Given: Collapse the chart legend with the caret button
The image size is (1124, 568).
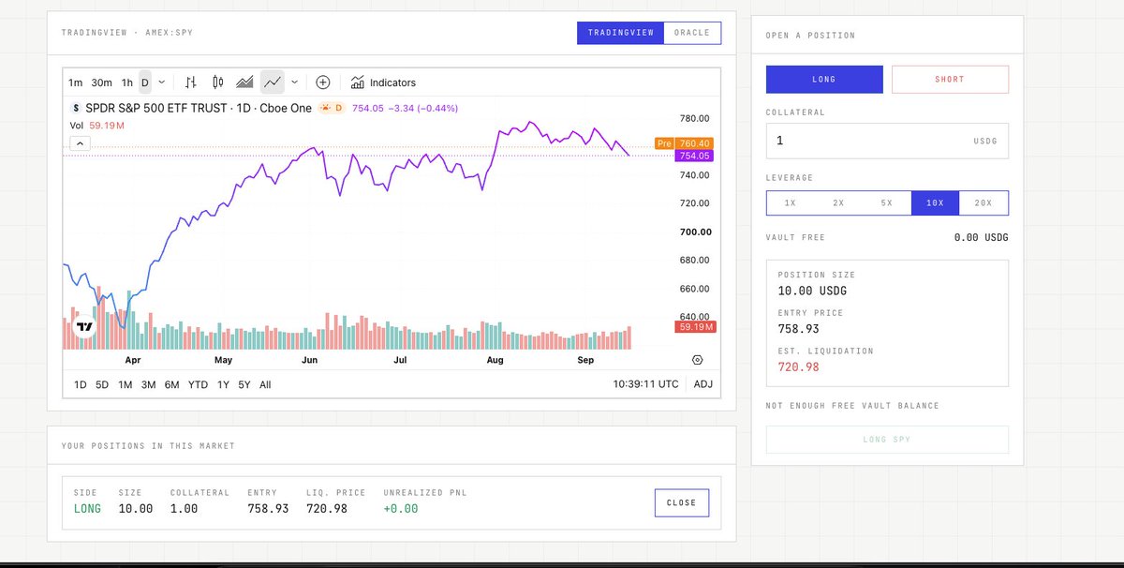Looking at the screenshot, I should [x=80, y=143].
